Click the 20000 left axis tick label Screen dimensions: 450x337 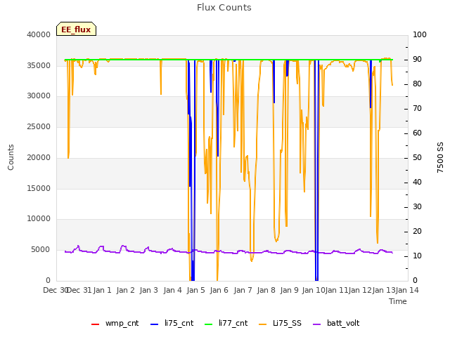[39, 157]
